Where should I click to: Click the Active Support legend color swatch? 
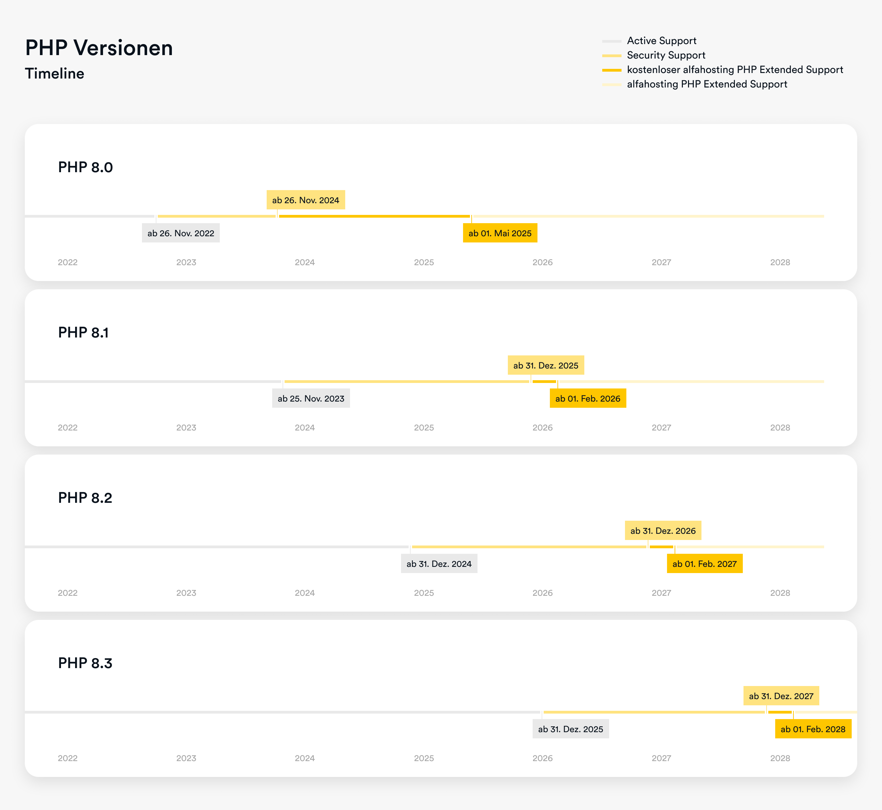coord(612,41)
